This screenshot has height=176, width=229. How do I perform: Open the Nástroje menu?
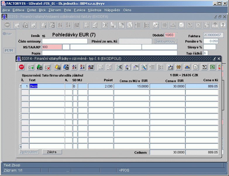(x=95, y=10)
